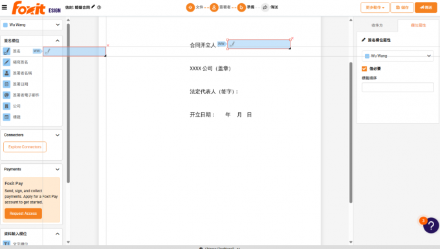The height and width of the screenshot is (249, 440).
Task: Select the signer name field tool
Action: pos(6,73)
